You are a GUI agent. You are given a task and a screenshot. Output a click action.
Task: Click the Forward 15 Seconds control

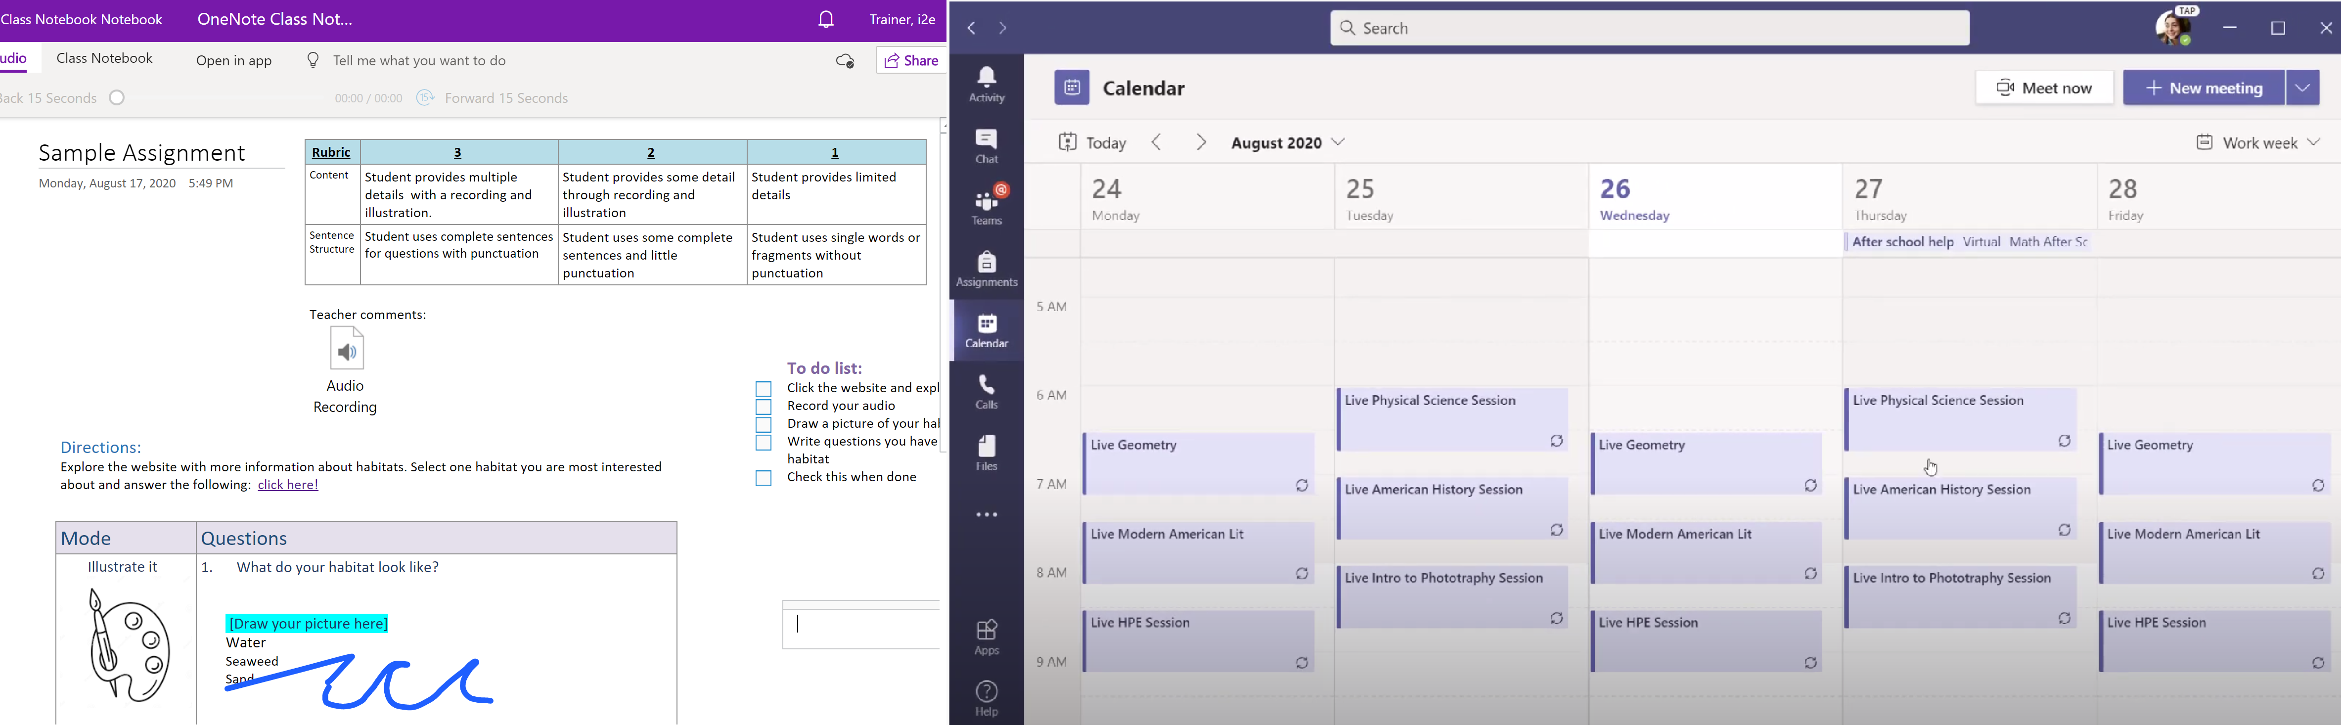pos(493,97)
